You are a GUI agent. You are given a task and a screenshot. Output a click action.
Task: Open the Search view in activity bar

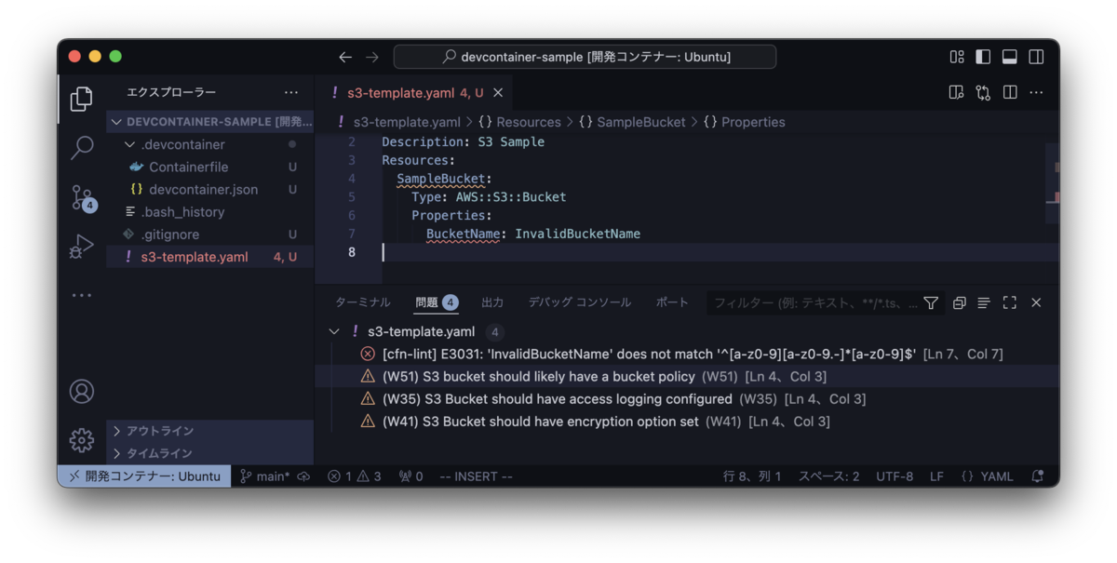tap(82, 147)
